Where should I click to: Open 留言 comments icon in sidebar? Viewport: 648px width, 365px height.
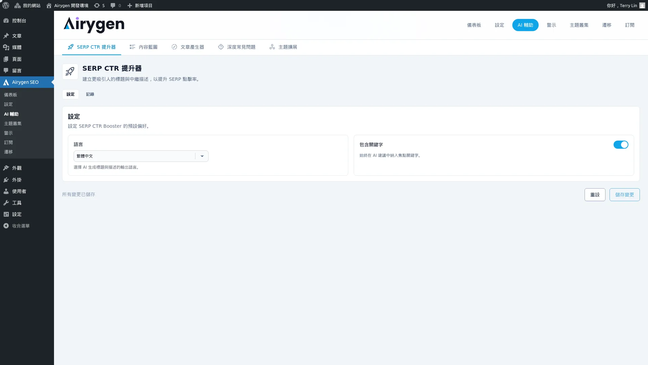[6, 71]
